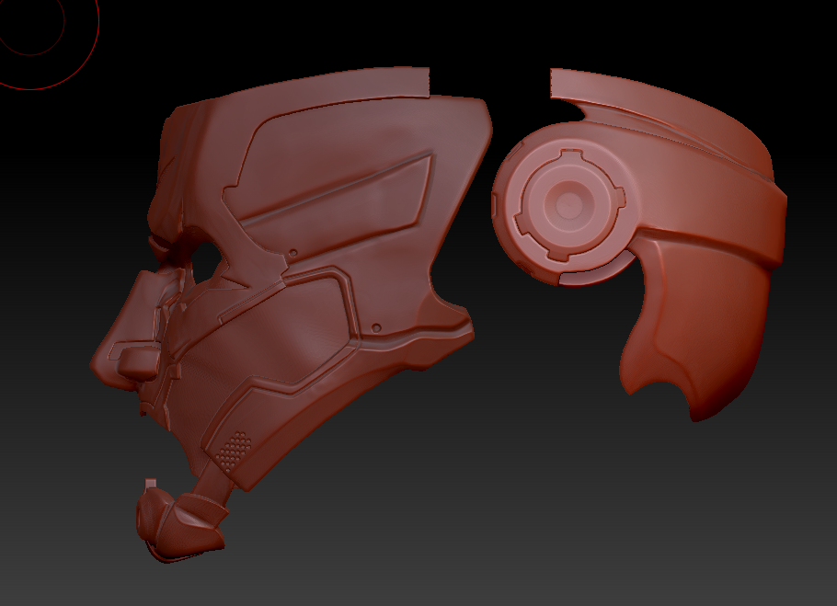Click the dark eye socket opening
The height and width of the screenshot is (606, 837).
tap(208, 255)
